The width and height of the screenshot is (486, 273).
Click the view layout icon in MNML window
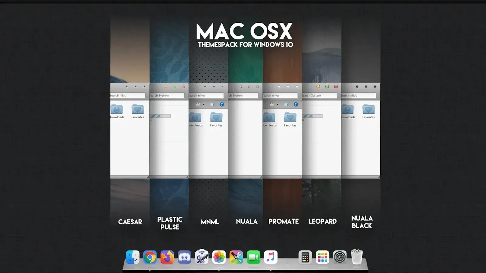[198, 104]
